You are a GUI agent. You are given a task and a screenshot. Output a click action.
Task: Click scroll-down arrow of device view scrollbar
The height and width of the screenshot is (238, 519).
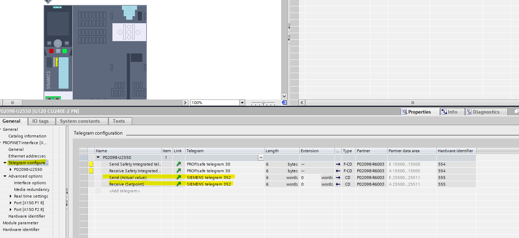click(x=284, y=96)
